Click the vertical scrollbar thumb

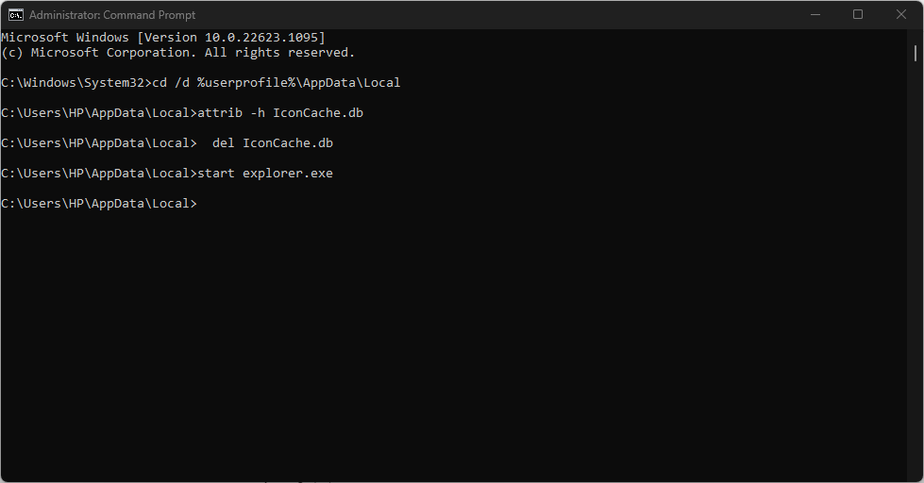[x=916, y=53]
